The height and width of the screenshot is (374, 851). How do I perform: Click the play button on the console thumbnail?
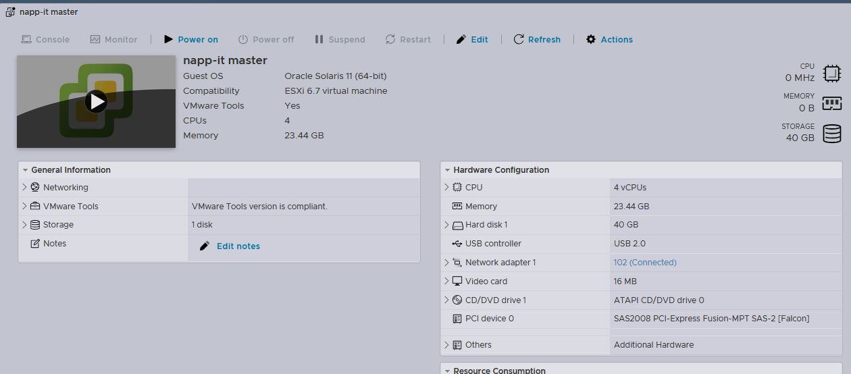[96, 101]
